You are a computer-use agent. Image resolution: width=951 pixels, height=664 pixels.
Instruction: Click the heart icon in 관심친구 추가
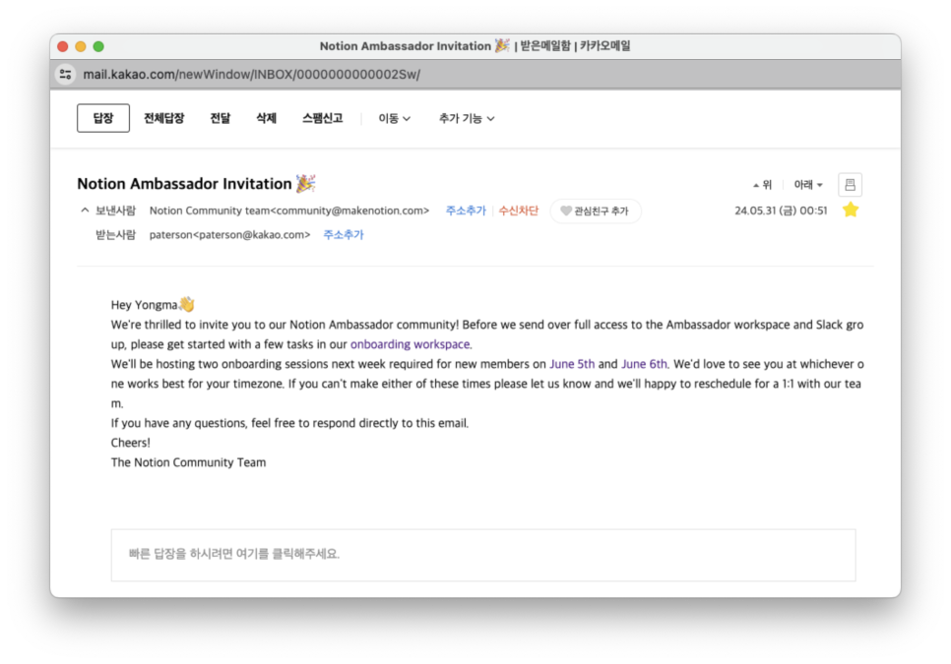point(566,211)
